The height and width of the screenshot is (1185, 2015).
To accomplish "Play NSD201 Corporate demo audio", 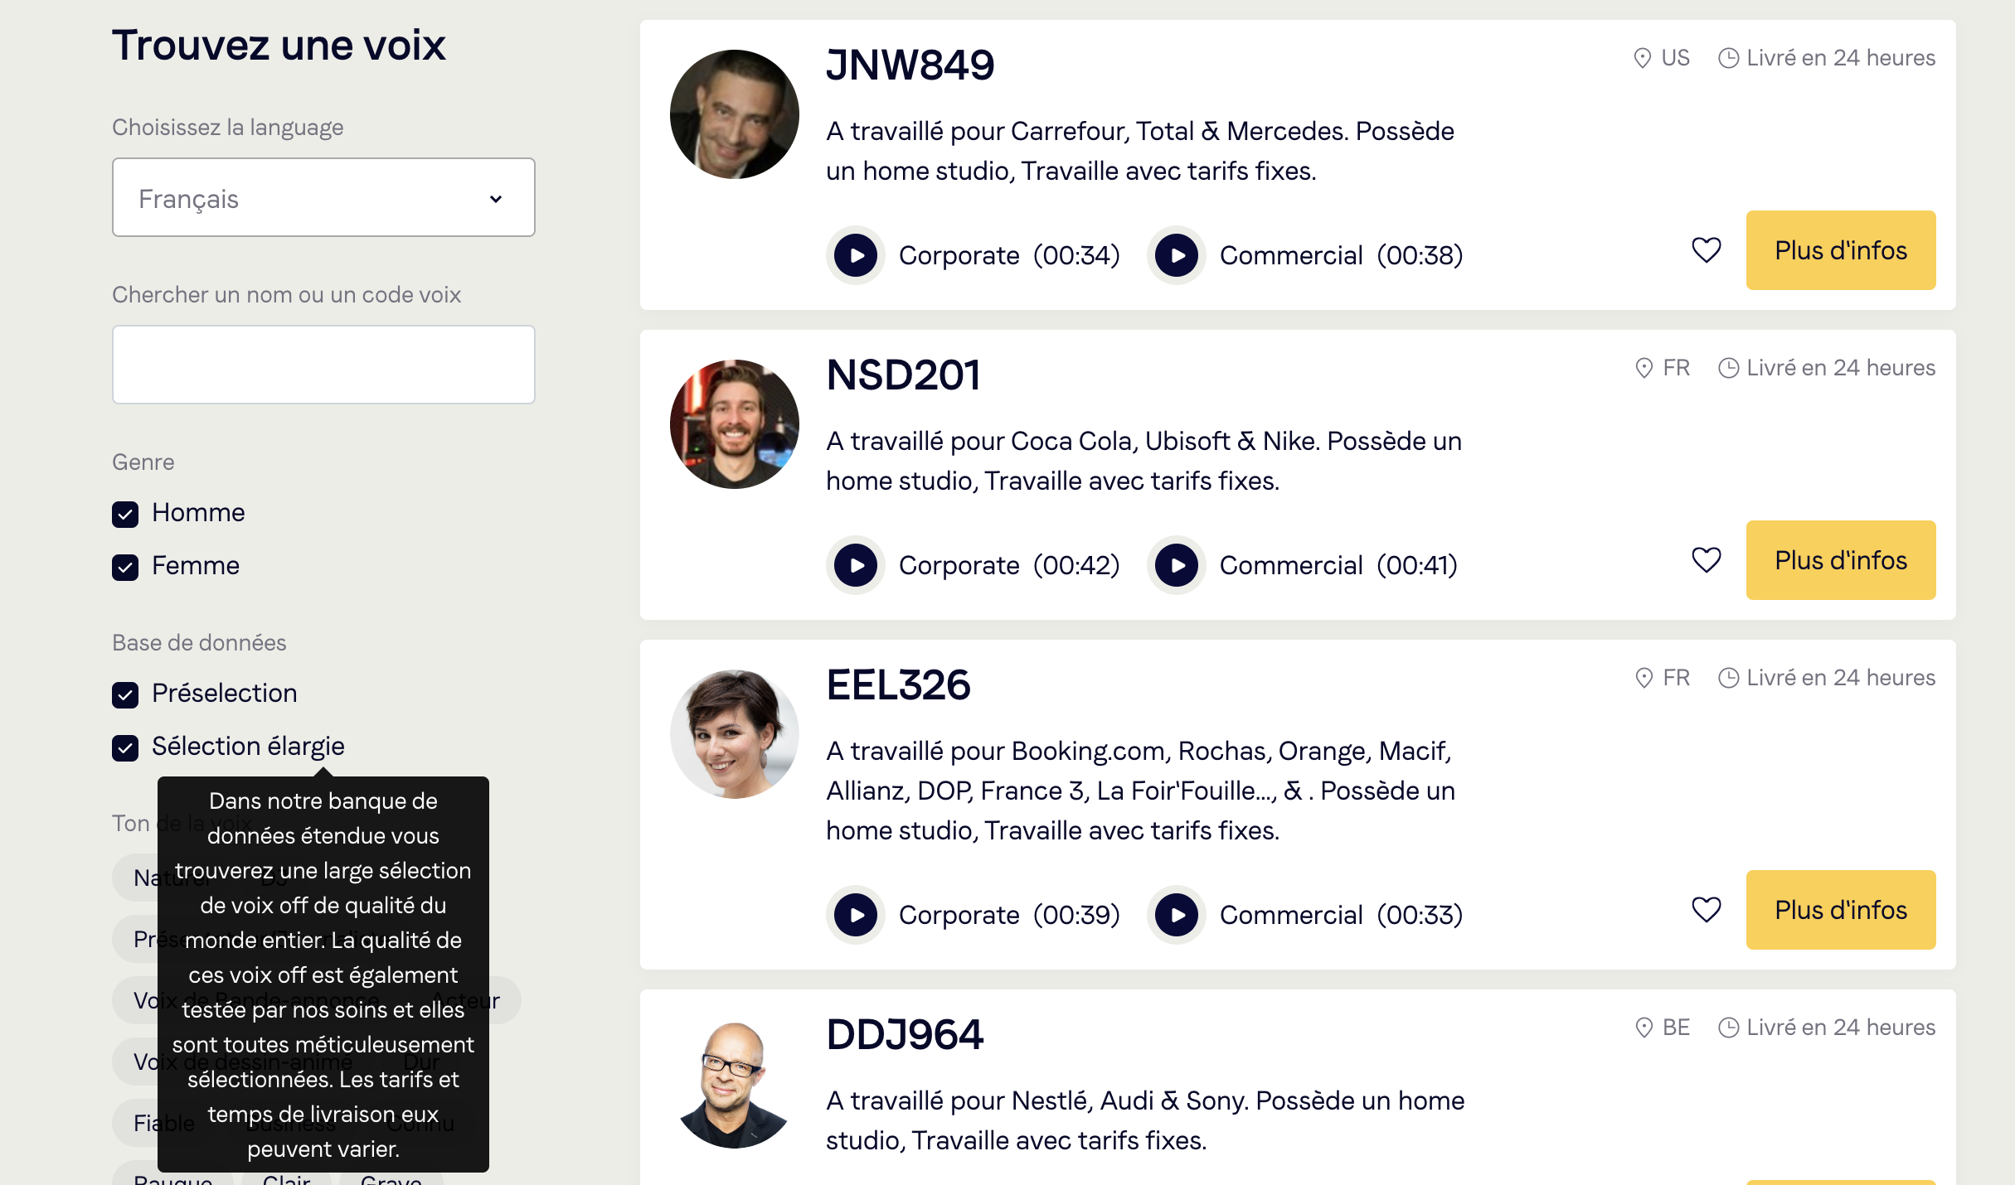I will tap(856, 565).
